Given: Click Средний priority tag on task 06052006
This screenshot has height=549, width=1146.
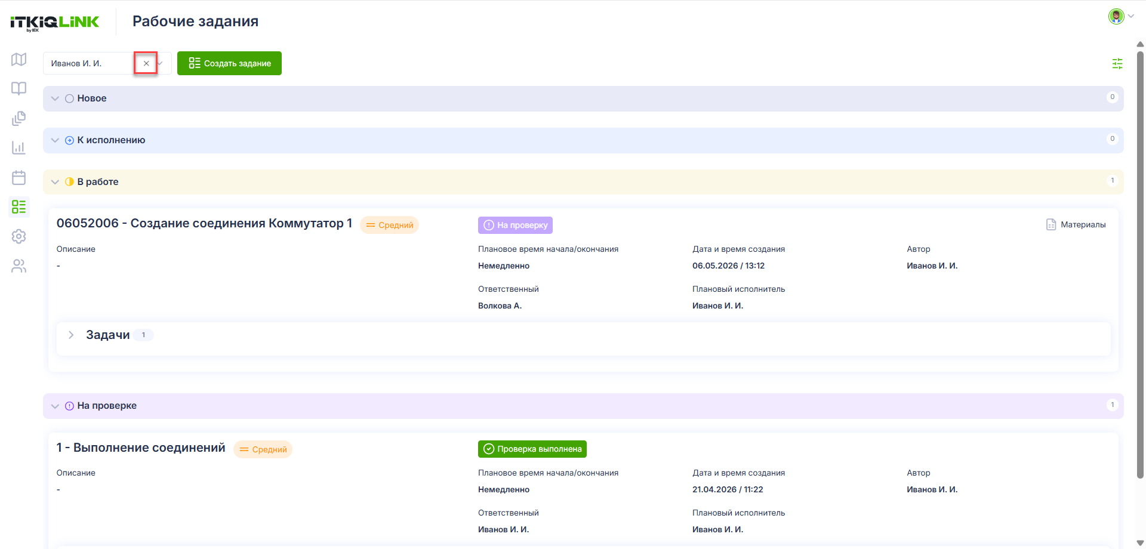Looking at the screenshot, I should point(389,225).
